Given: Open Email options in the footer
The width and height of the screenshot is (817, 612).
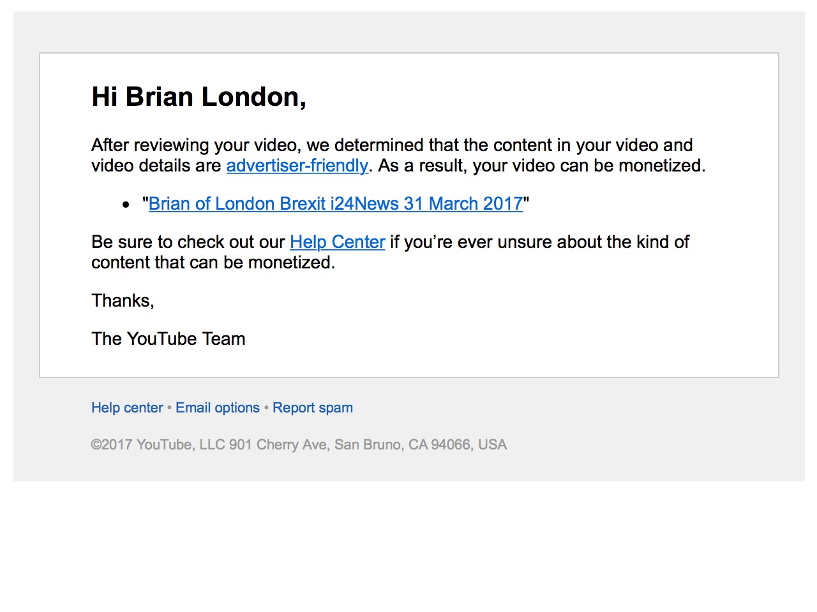Looking at the screenshot, I should coord(218,408).
